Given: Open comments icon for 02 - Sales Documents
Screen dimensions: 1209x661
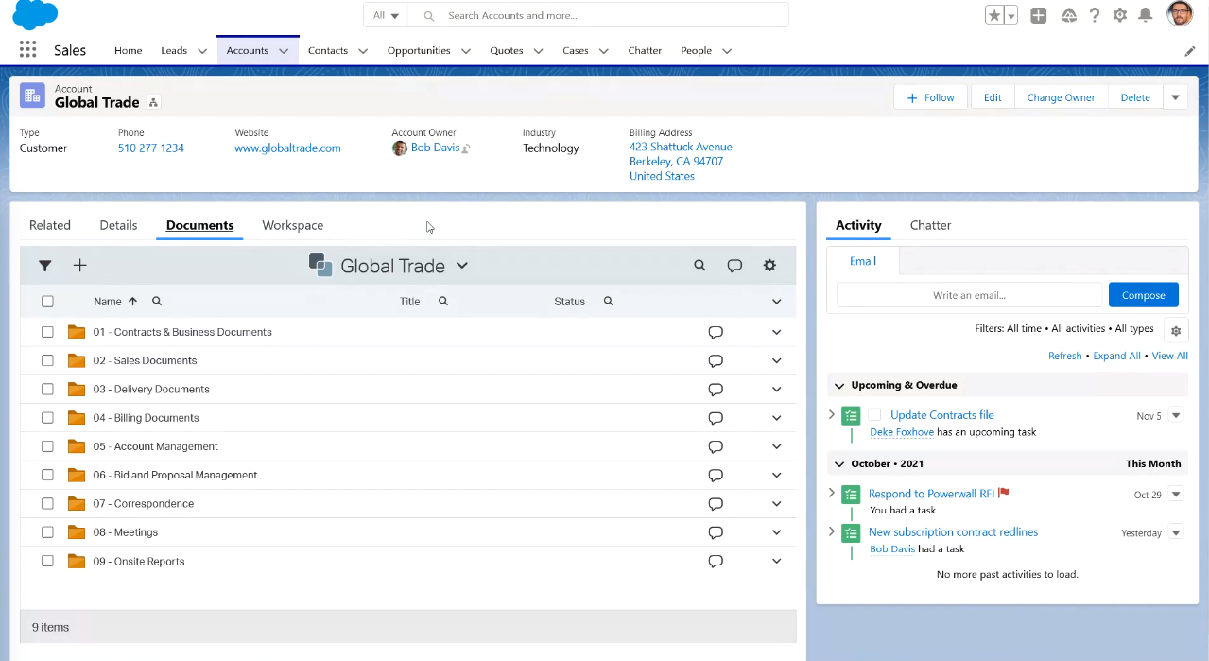Looking at the screenshot, I should [x=716, y=361].
